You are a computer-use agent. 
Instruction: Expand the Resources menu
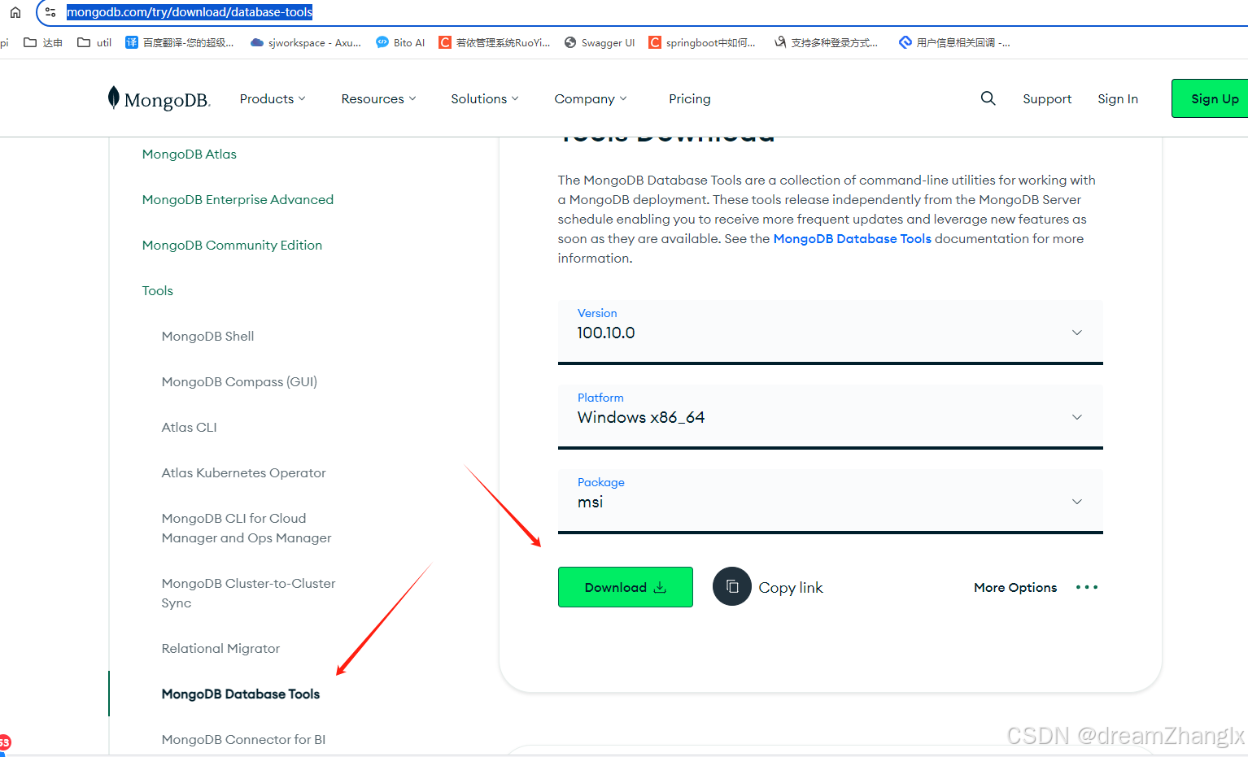[x=378, y=98]
